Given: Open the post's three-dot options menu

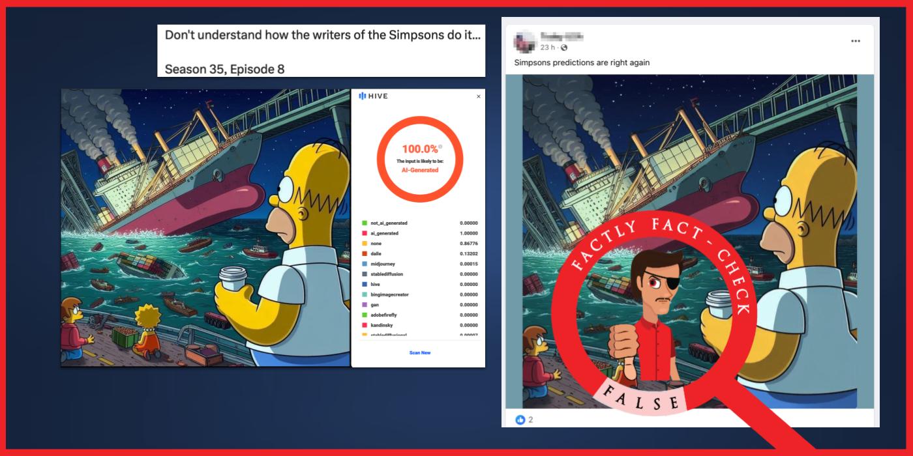Looking at the screenshot, I should tap(856, 42).
